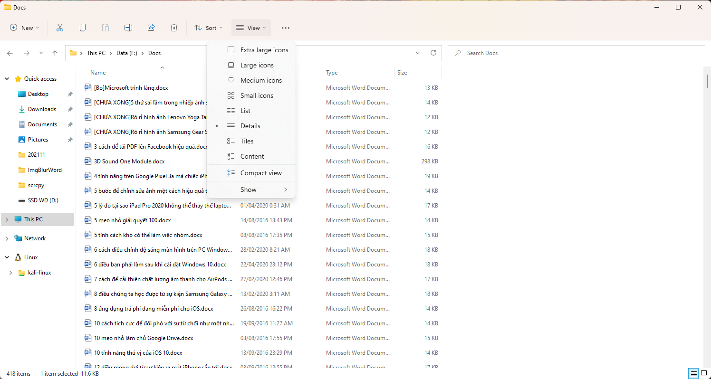This screenshot has height=379, width=711.
Task: Select List view option
Action: tap(251, 111)
